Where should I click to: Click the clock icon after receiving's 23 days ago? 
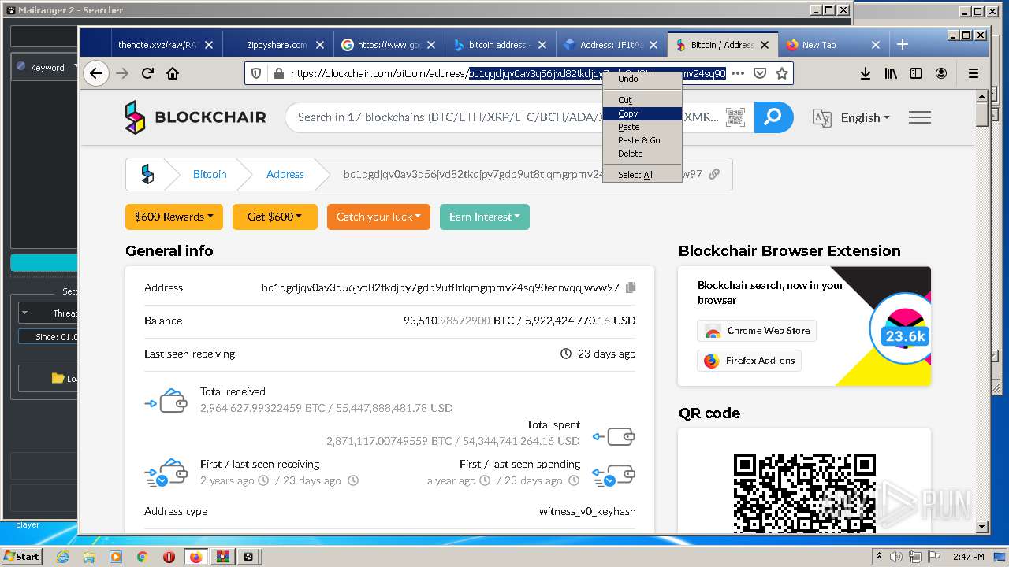(353, 480)
